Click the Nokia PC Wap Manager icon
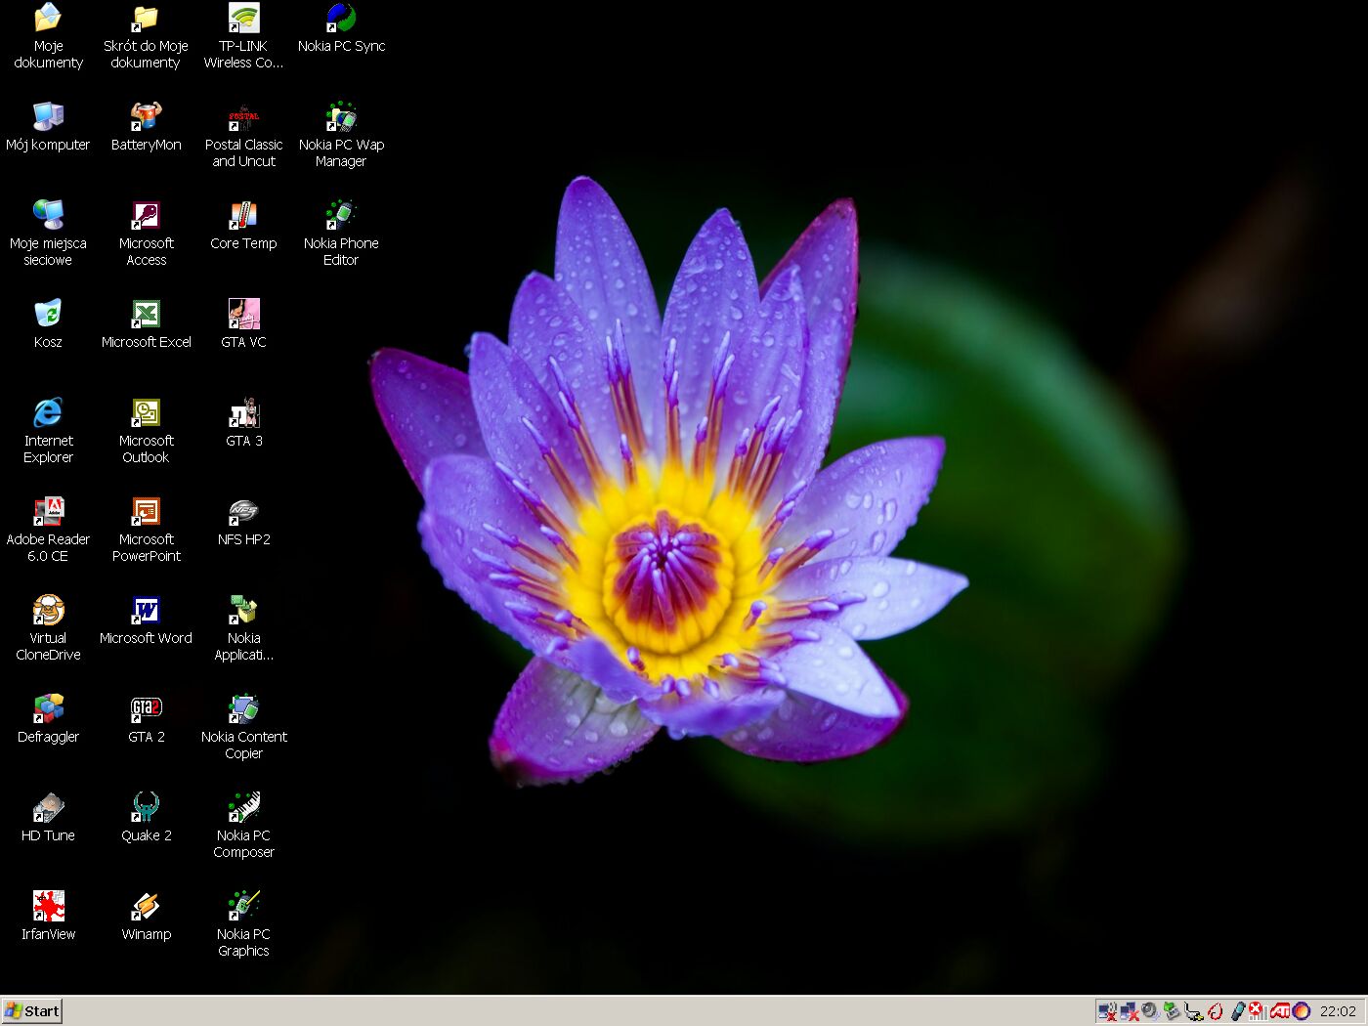This screenshot has height=1026, width=1368. pyautogui.click(x=341, y=116)
